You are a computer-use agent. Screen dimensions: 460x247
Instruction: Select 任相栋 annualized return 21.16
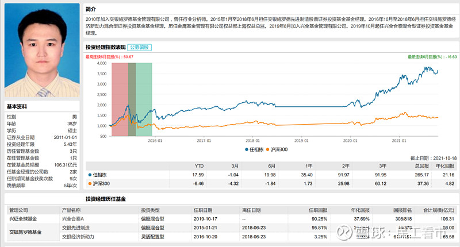coord(448,175)
